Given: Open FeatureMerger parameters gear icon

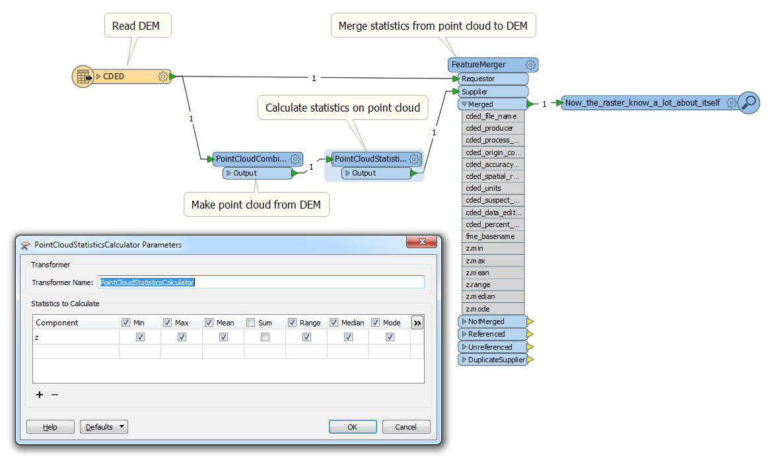Looking at the screenshot, I should [x=530, y=65].
